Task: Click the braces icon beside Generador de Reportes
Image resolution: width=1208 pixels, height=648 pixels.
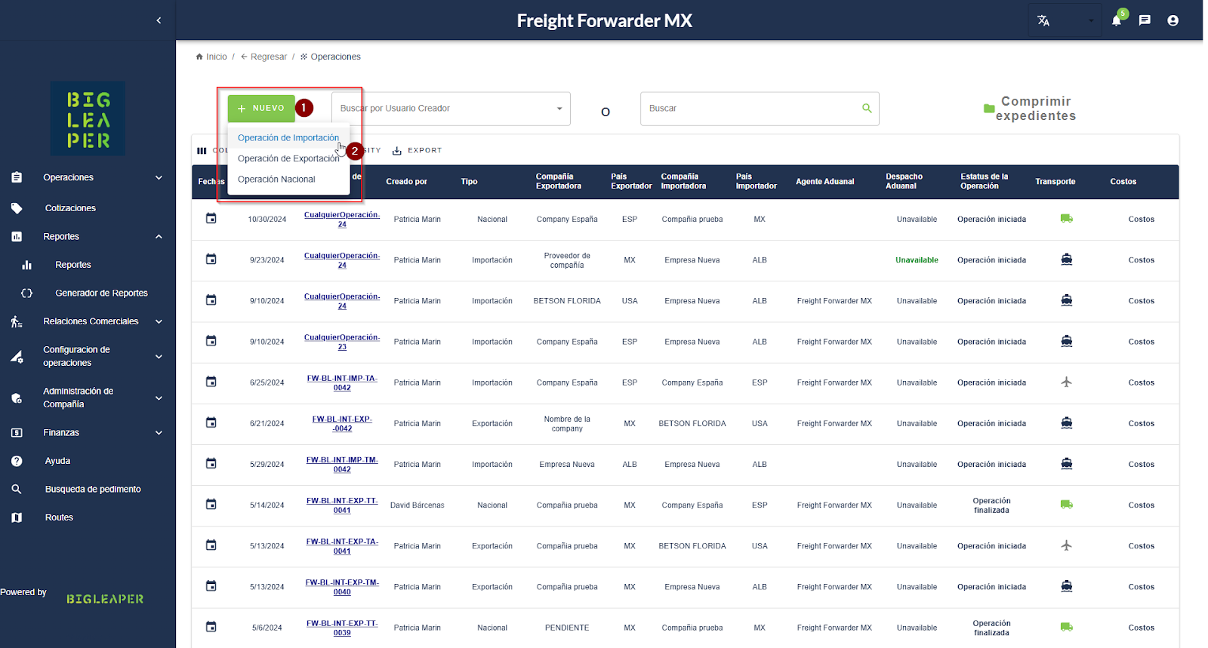Action: (27, 293)
